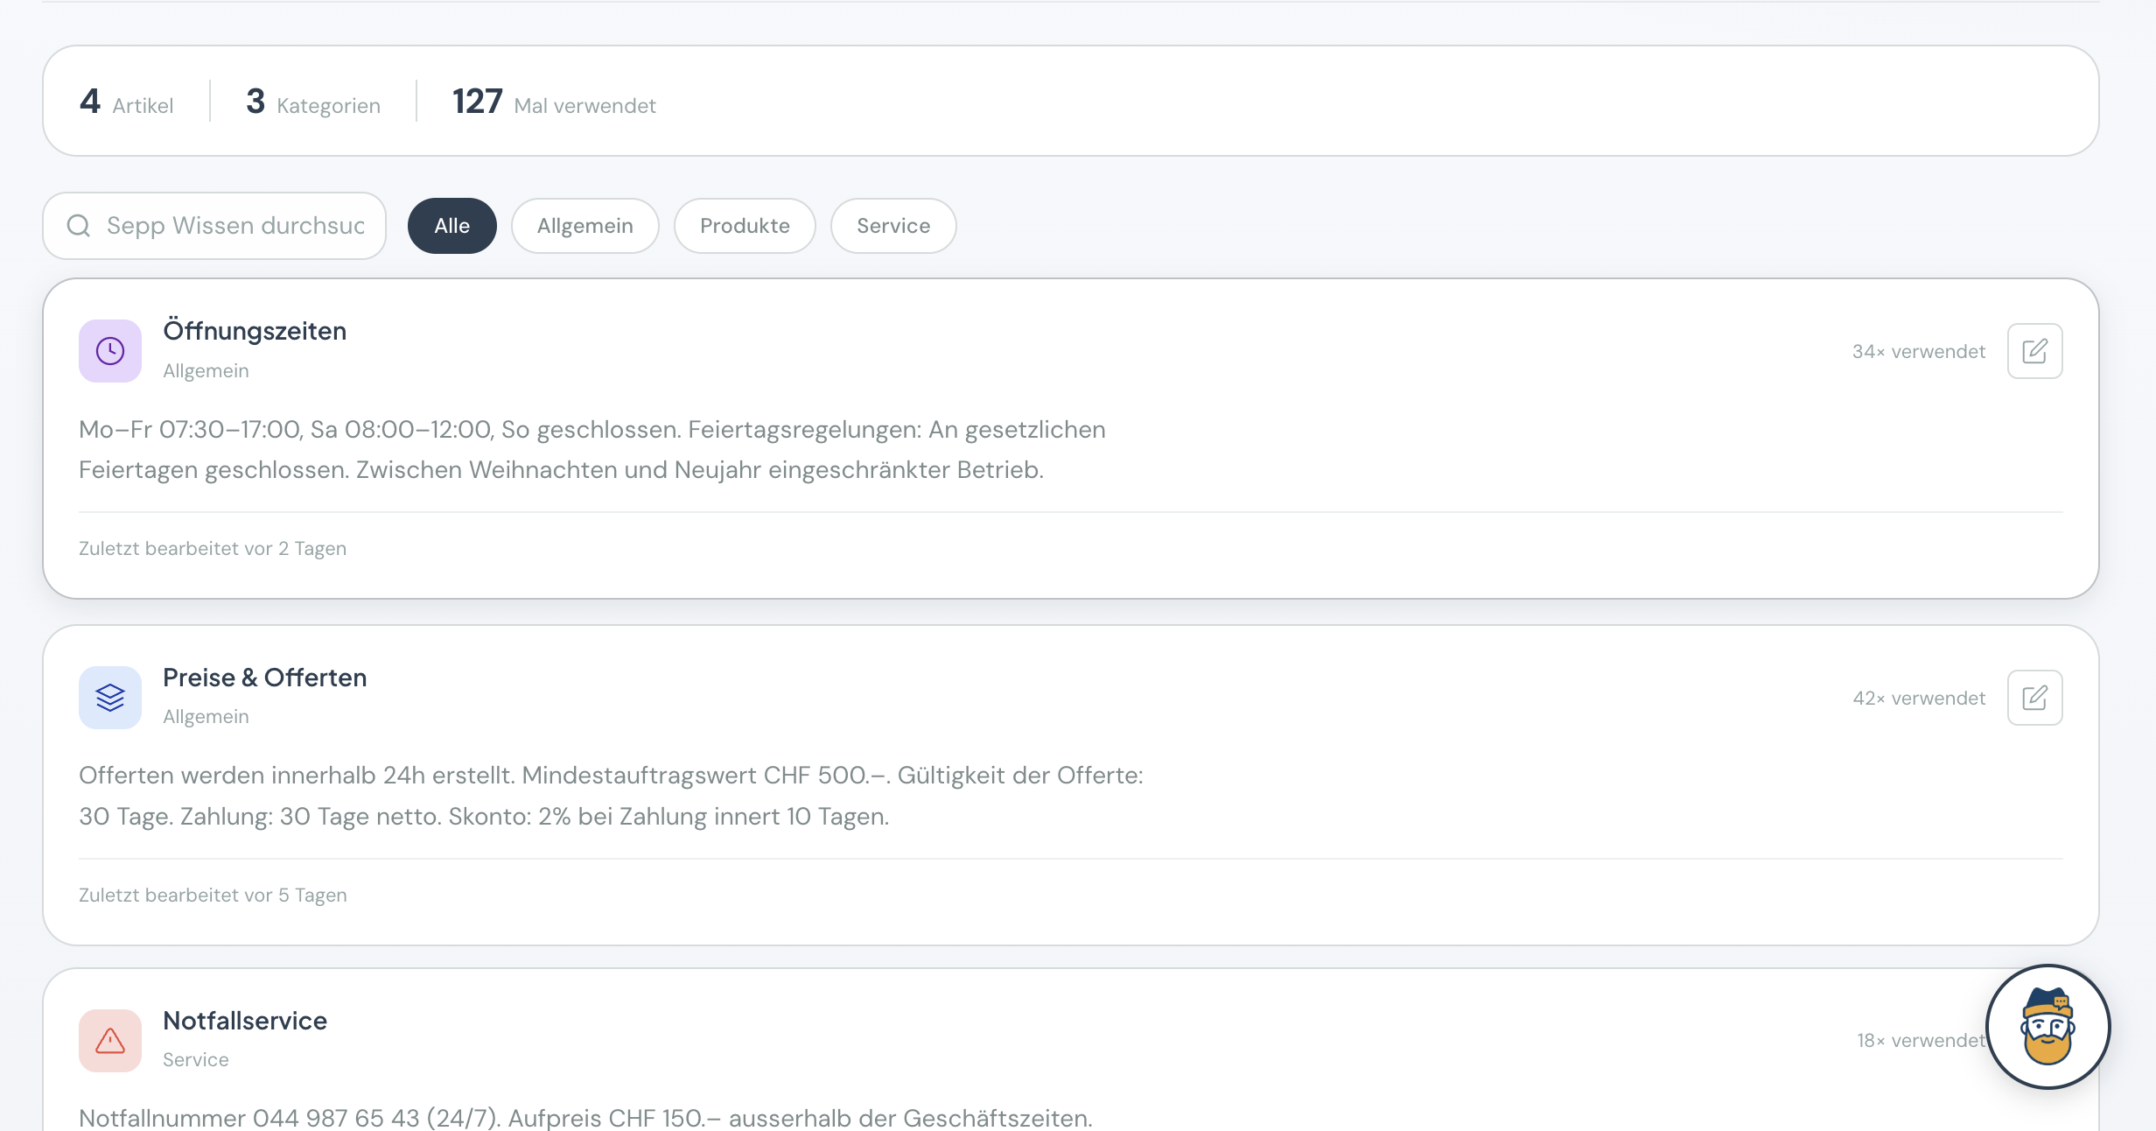The width and height of the screenshot is (2156, 1131).
Task: Open the Sepp mascot chat assistant
Action: (2047, 1027)
